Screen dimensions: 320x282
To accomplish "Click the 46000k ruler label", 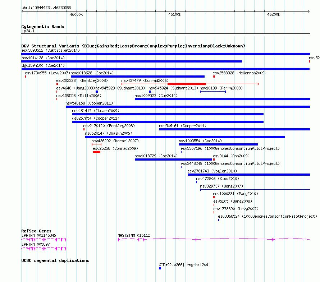I will [x=76, y=14].
